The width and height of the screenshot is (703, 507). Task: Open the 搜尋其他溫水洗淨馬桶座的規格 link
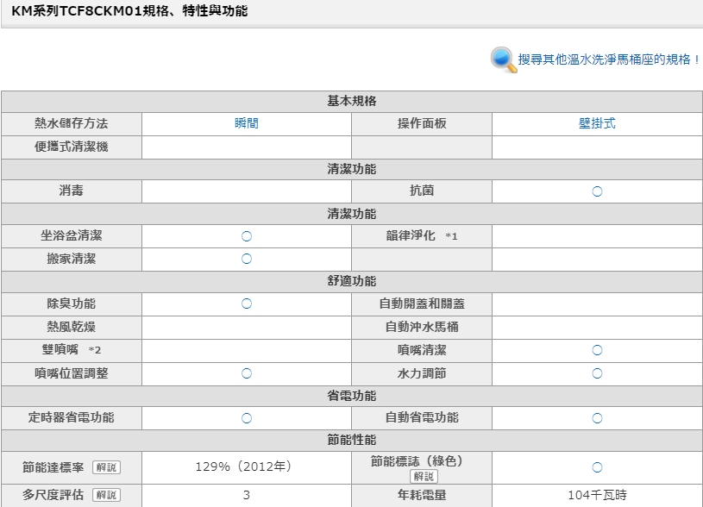(608, 60)
